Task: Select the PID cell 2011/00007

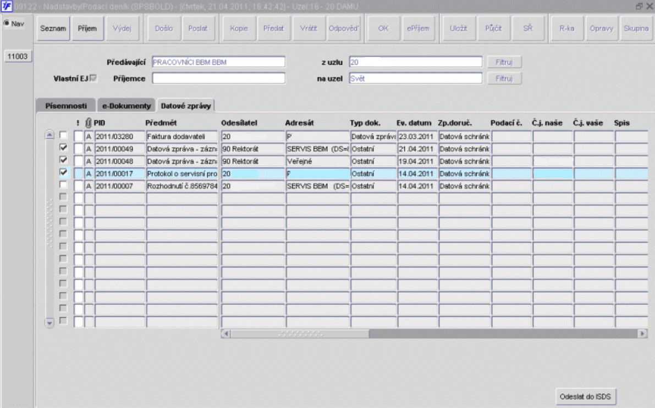Action: 120,186
